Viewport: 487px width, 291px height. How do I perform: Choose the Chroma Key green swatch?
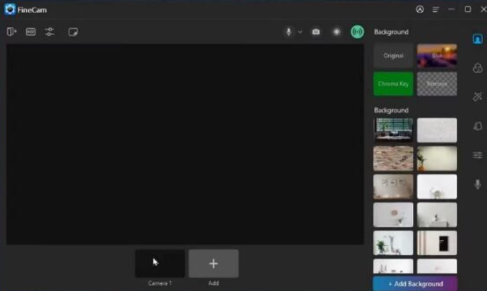click(x=393, y=84)
